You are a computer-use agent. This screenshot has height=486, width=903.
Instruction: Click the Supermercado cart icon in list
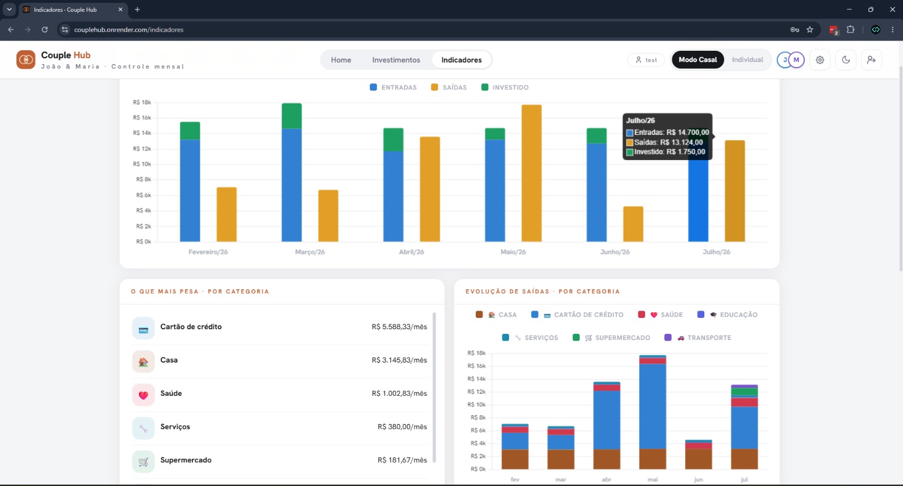click(x=143, y=461)
